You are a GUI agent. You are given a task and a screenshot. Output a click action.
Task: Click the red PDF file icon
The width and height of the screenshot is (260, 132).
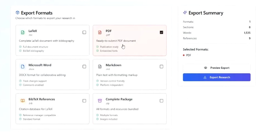pos(100,33)
